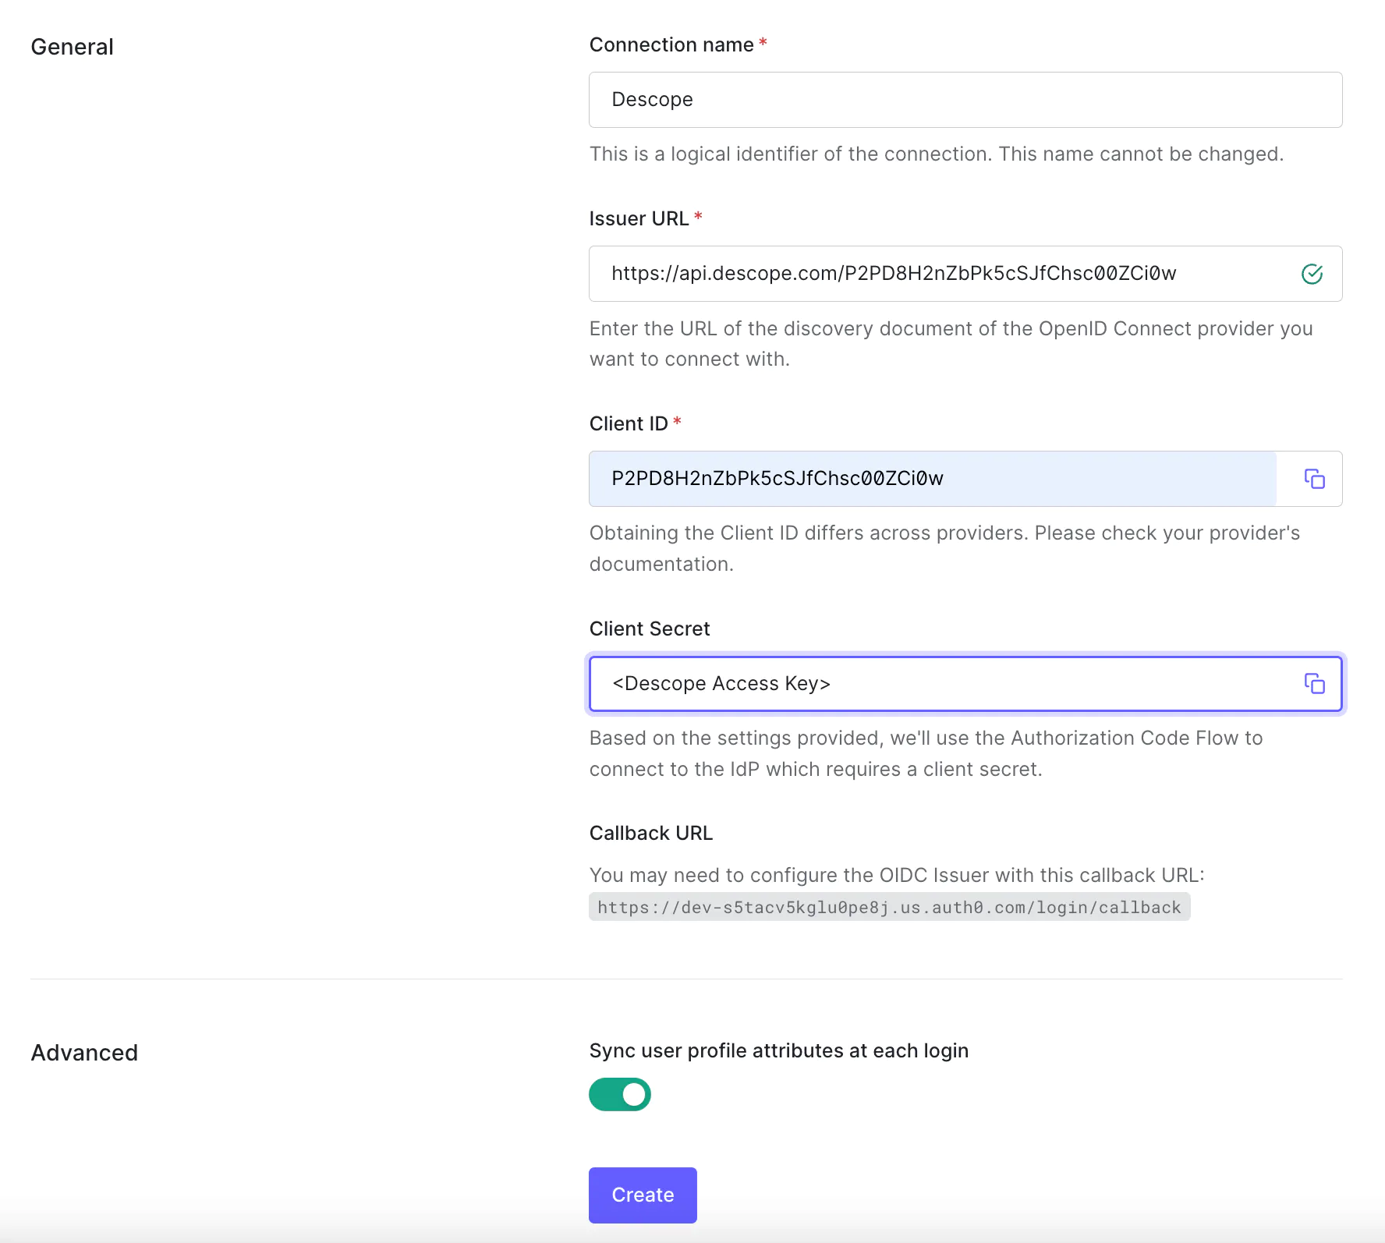Image resolution: width=1385 pixels, height=1243 pixels.
Task: Click the Issuer URL field label
Action: pos(639,218)
